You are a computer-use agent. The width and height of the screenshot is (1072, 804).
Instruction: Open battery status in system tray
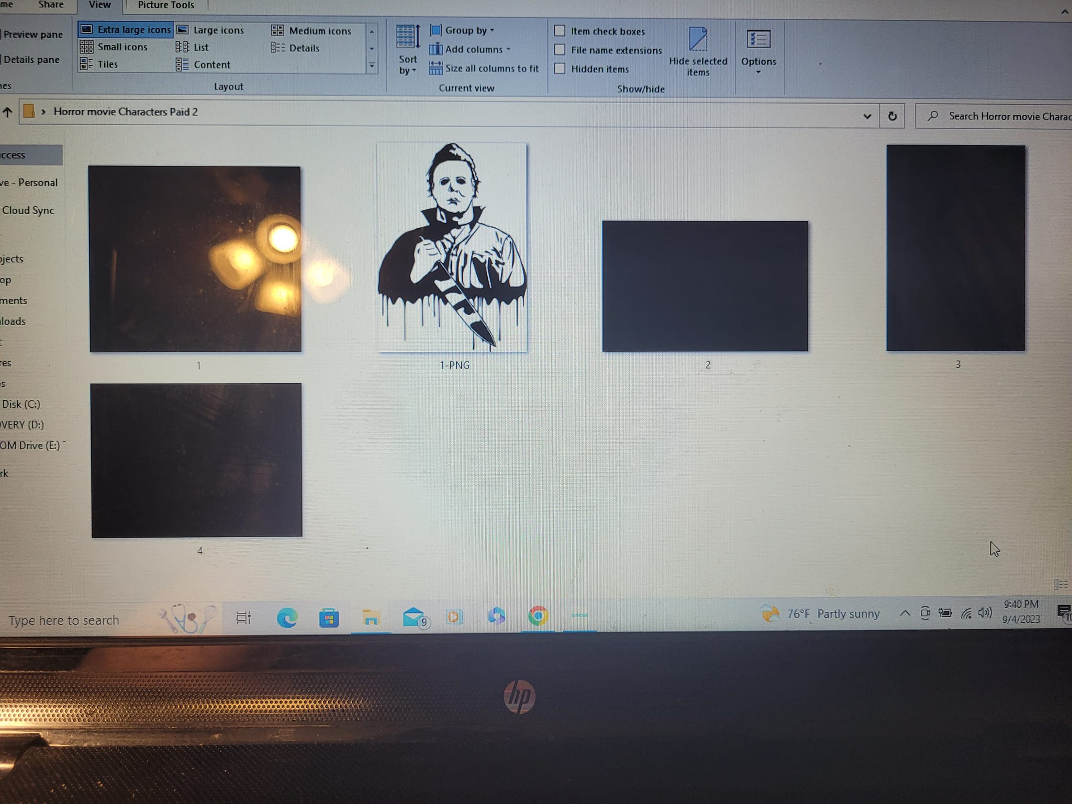click(x=945, y=612)
